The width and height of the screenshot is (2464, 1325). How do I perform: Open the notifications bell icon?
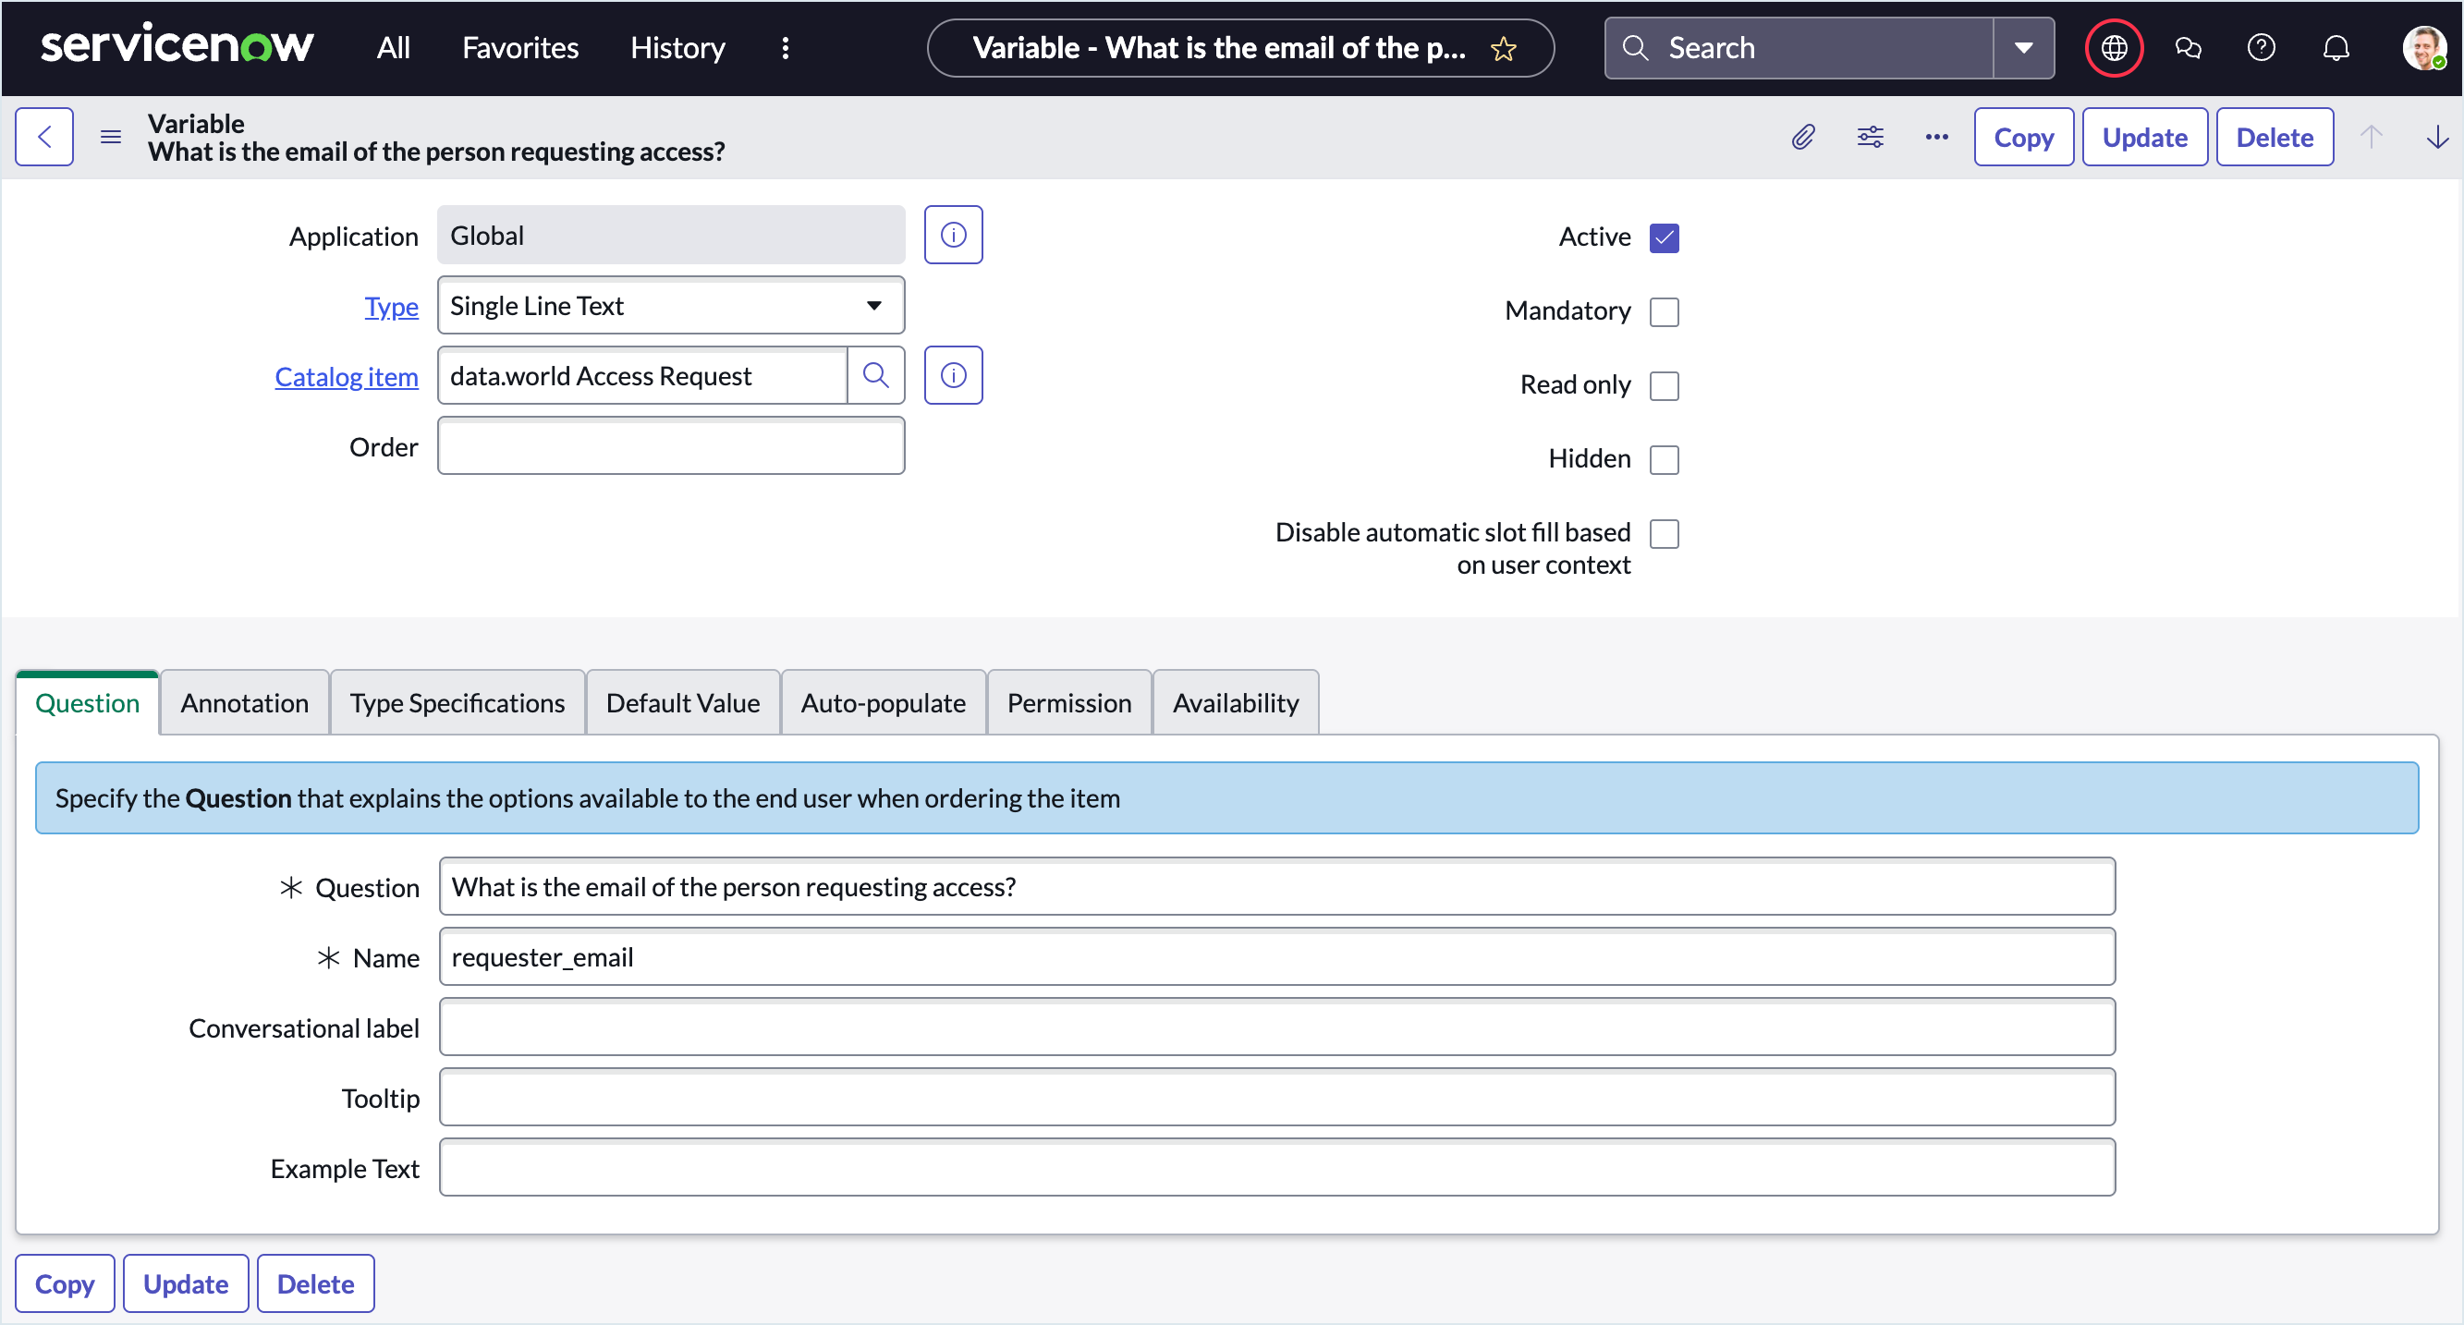[x=2335, y=48]
